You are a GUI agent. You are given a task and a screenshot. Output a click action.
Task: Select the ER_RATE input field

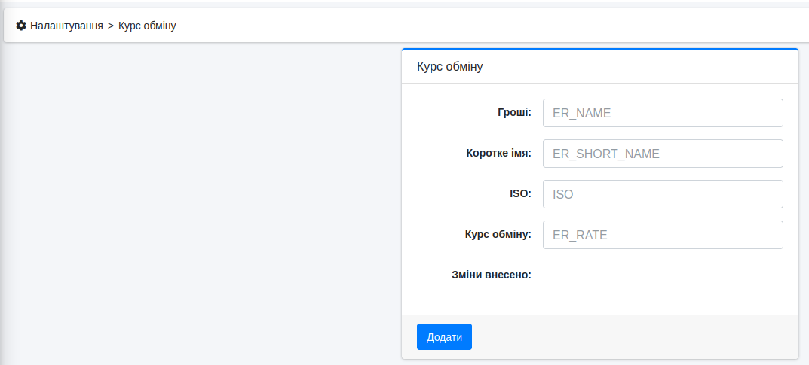[x=663, y=235]
